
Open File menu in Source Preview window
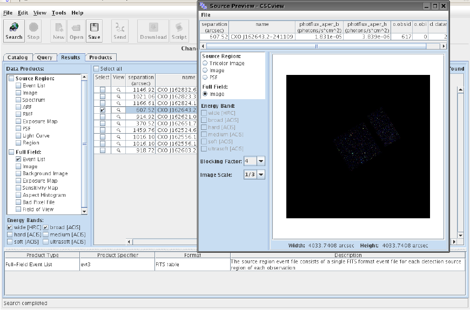[205, 15]
